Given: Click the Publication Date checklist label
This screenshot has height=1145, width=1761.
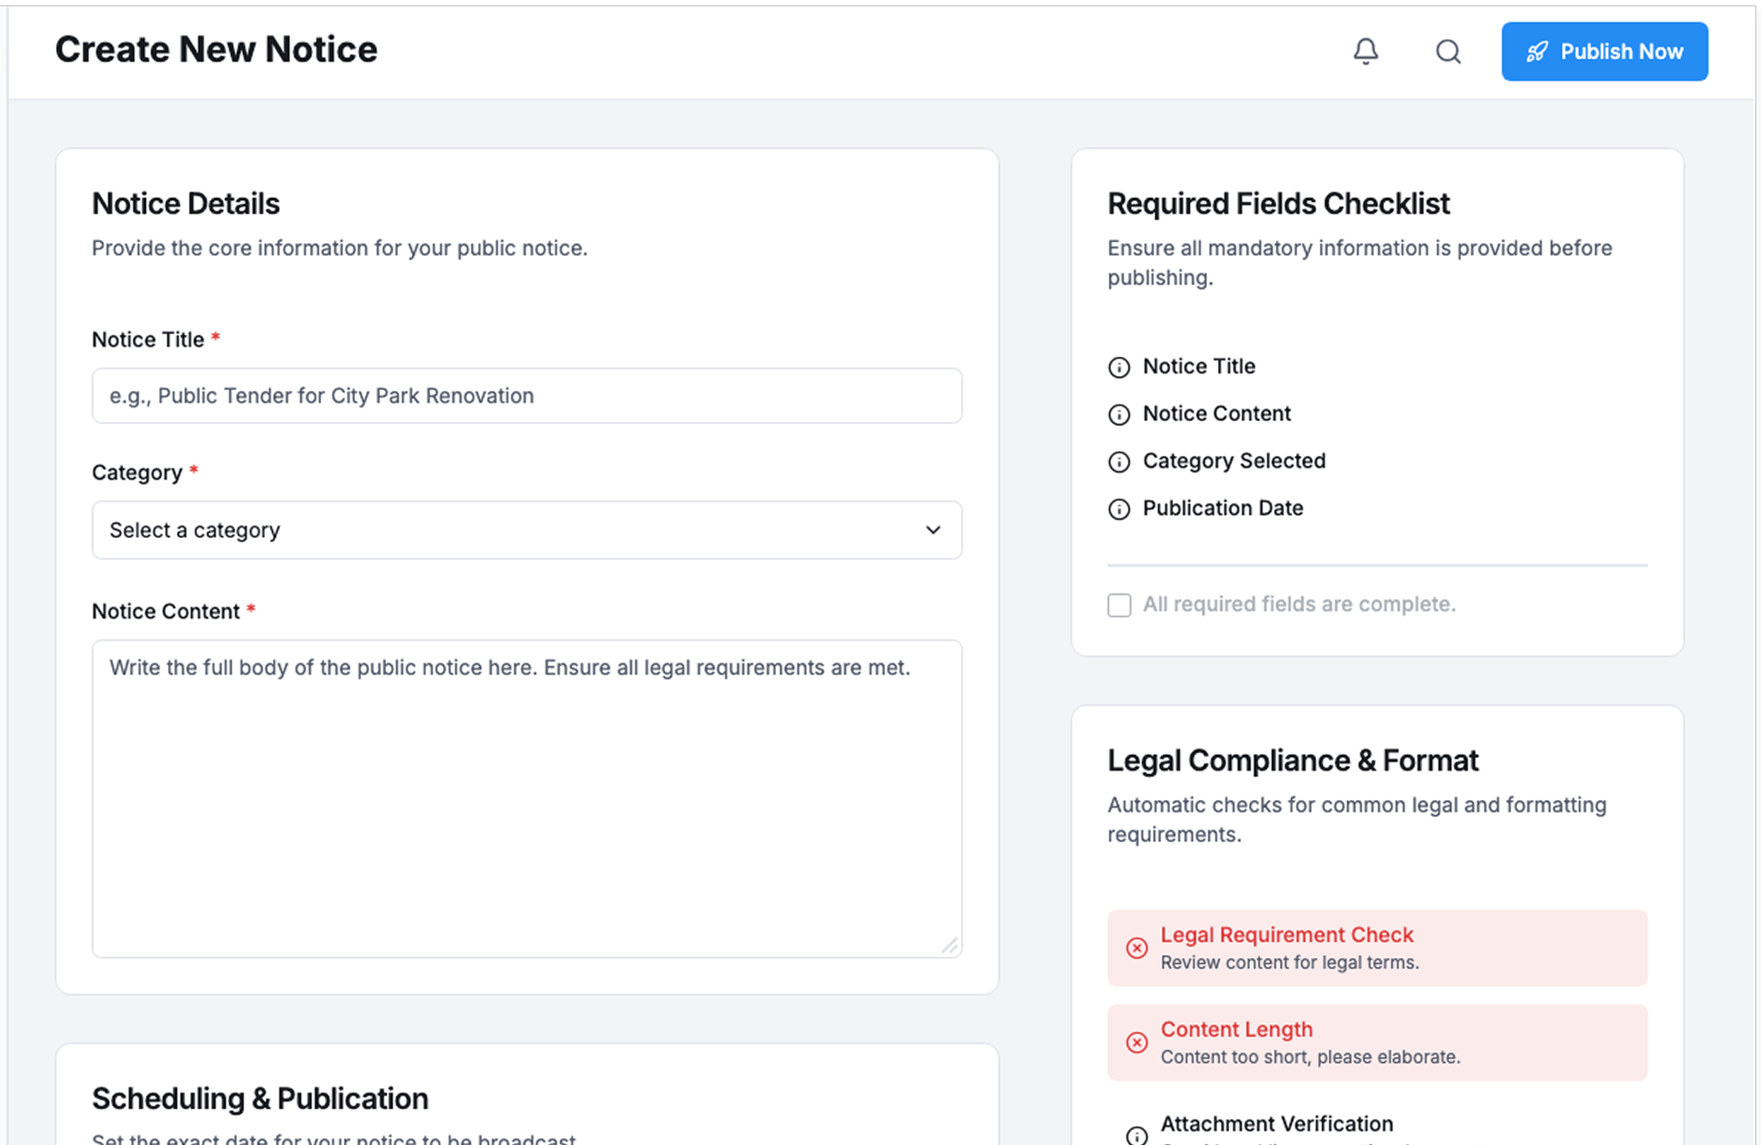Looking at the screenshot, I should click(x=1222, y=508).
